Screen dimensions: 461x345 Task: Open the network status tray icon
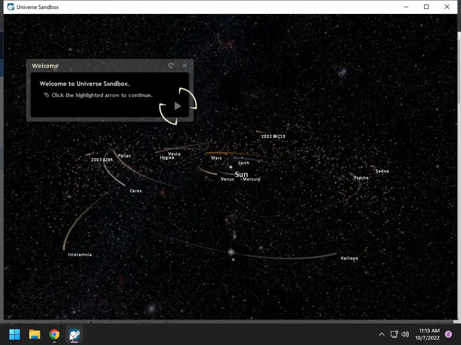[x=394, y=334]
